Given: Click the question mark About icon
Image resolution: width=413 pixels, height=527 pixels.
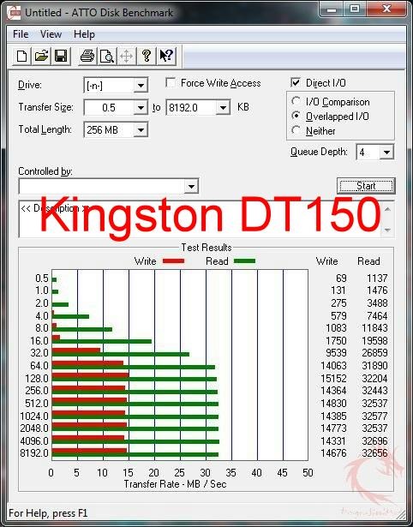Looking at the screenshot, I should pos(147,56).
